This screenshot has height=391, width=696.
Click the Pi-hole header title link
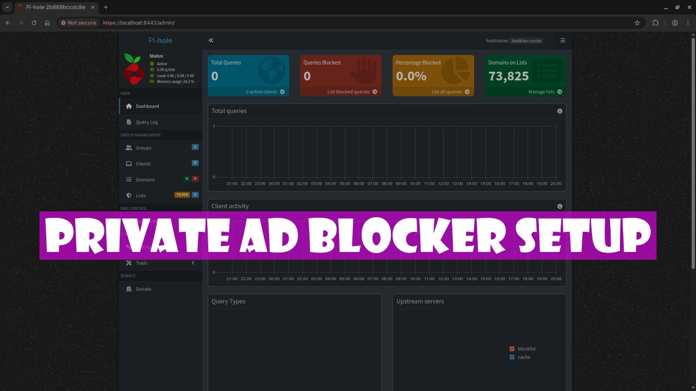[160, 40]
